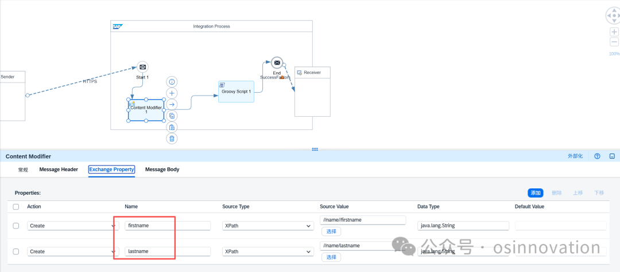Viewport: 620px width, 272px height.
Task: Click the Name field containing firstname
Action: click(x=168, y=226)
